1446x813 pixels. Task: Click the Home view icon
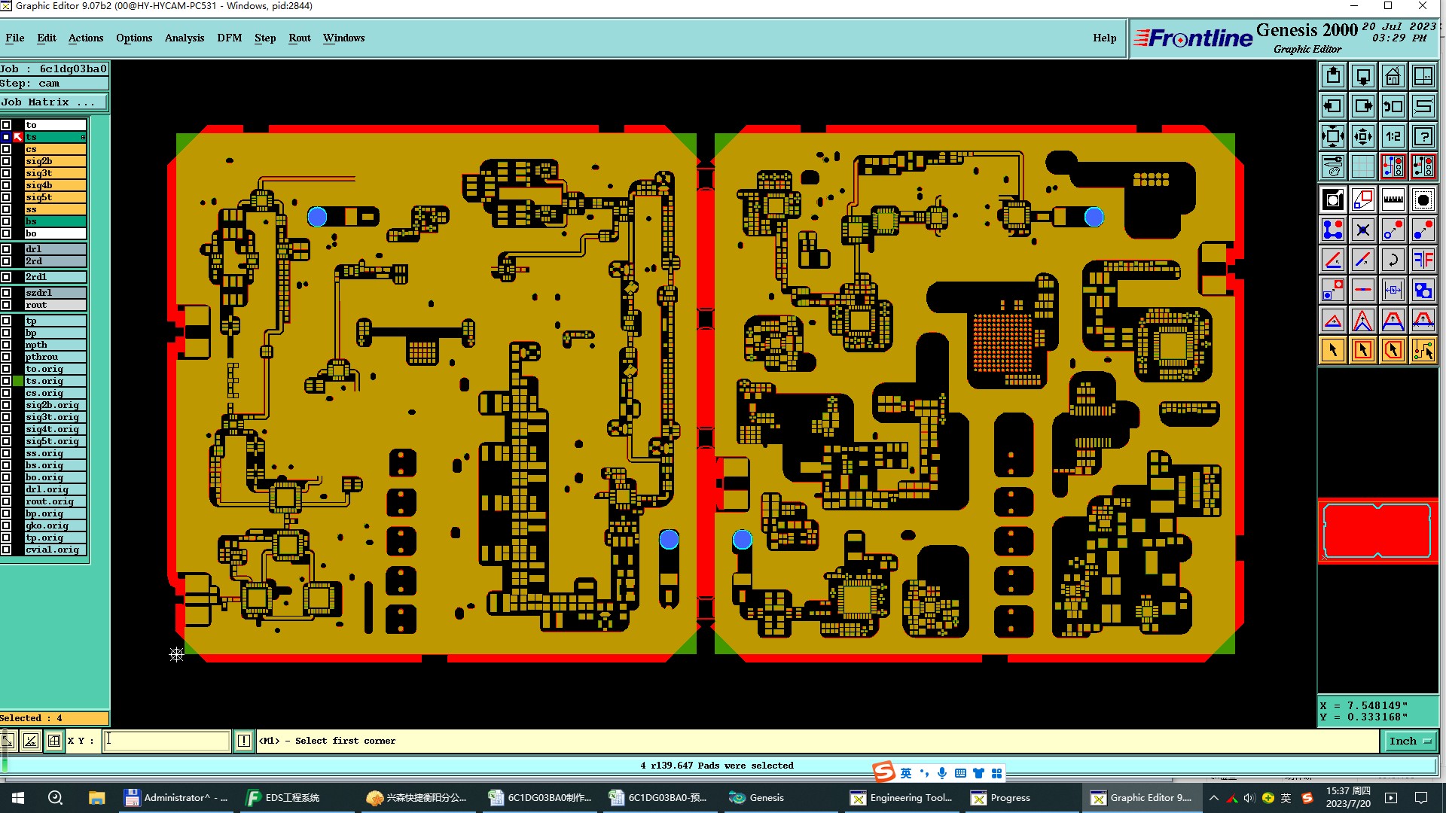1393,76
